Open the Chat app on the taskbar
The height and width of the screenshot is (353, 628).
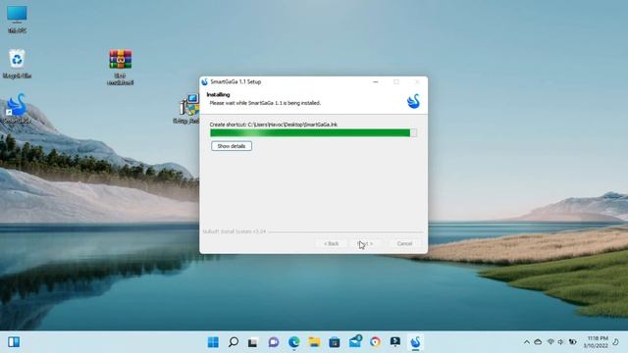pyautogui.click(x=274, y=342)
